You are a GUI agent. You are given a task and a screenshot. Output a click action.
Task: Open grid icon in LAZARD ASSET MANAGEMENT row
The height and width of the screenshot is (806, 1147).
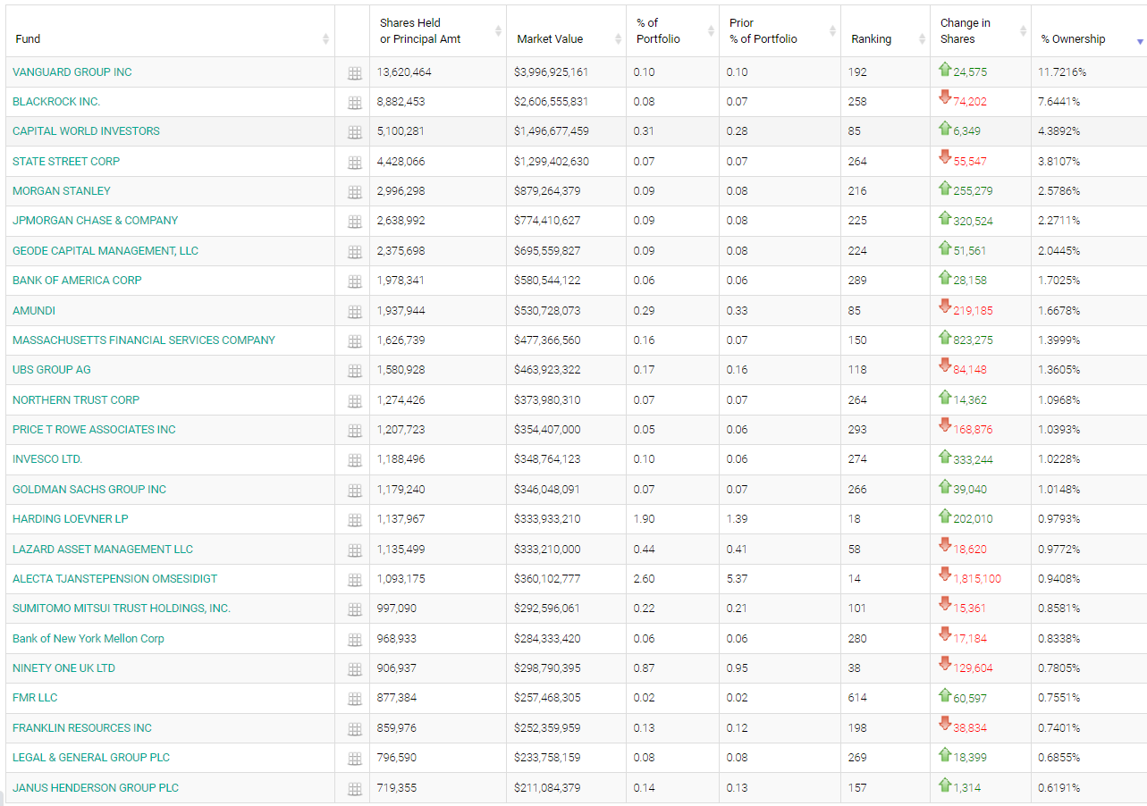click(x=354, y=550)
